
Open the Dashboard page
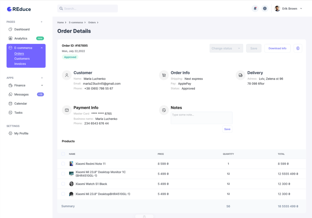point(22,29)
